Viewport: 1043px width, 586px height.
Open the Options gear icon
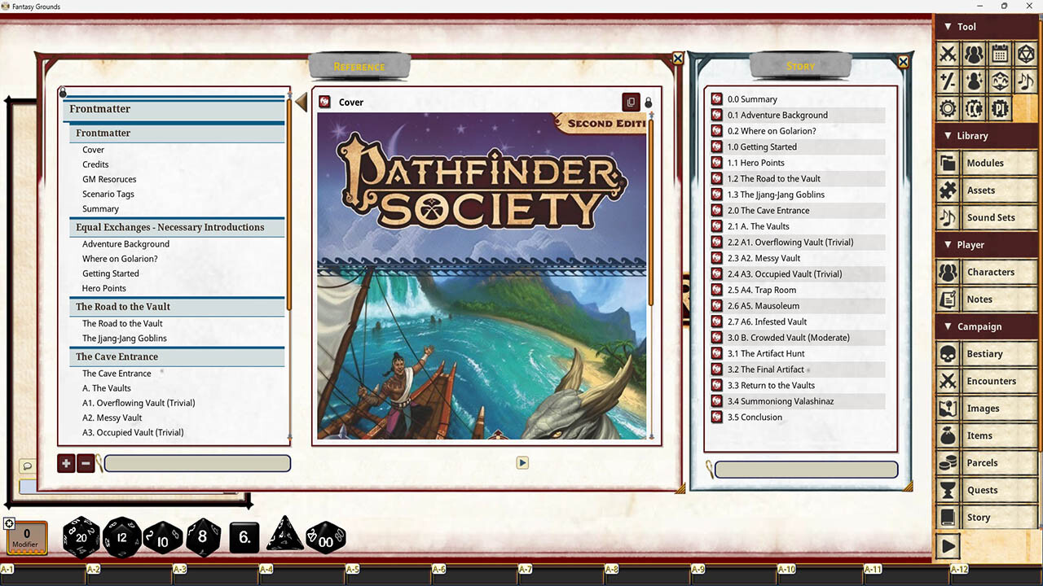(948, 108)
